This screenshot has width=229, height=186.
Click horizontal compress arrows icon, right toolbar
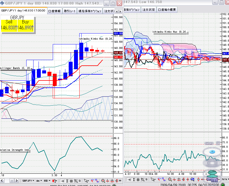click(174, 179)
